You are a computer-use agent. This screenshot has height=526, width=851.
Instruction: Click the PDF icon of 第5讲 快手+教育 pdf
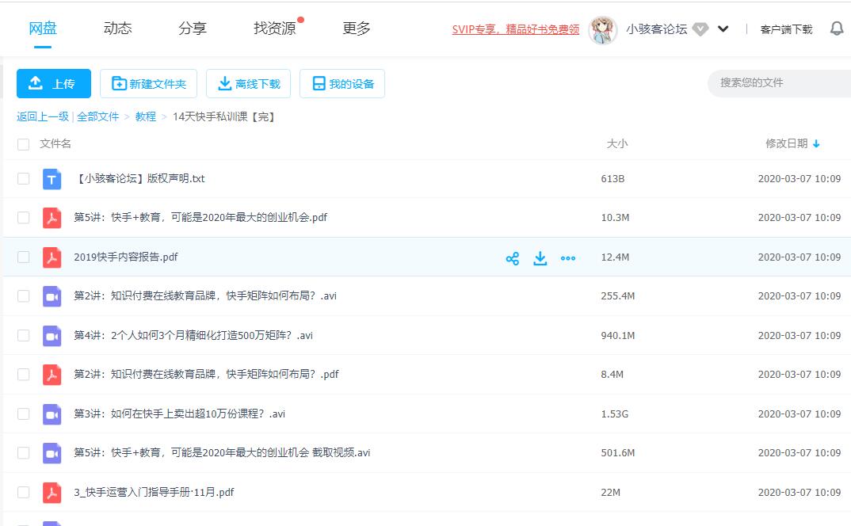tap(52, 218)
